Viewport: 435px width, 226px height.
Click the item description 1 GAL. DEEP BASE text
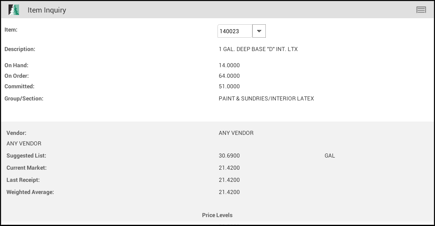coord(258,49)
